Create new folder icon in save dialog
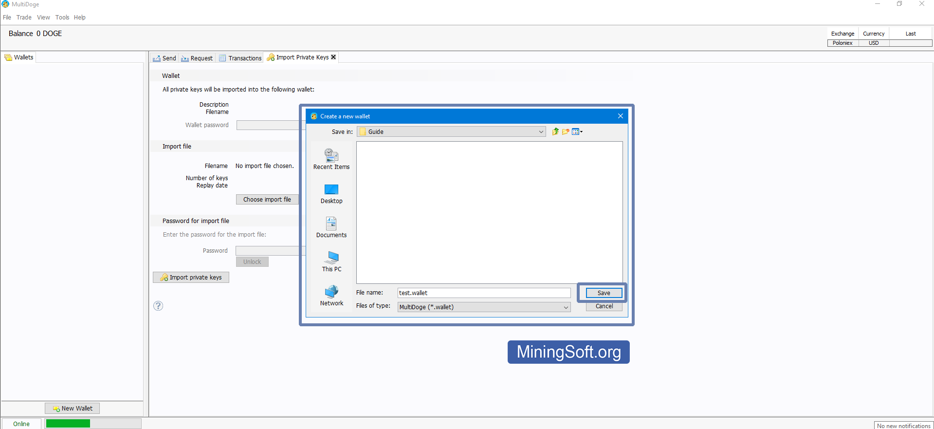 click(566, 131)
